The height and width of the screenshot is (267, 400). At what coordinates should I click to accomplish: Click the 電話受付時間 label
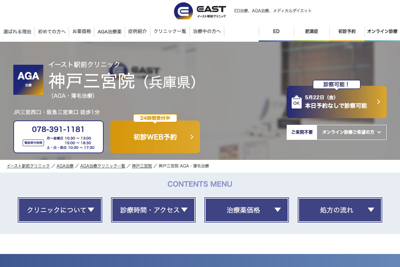point(33,143)
